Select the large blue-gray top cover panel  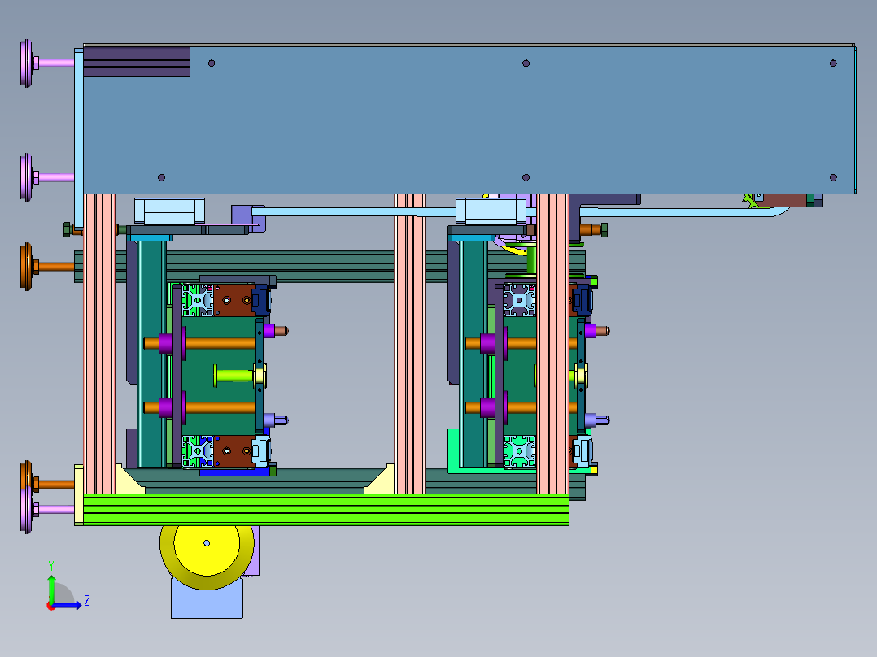(x=469, y=120)
